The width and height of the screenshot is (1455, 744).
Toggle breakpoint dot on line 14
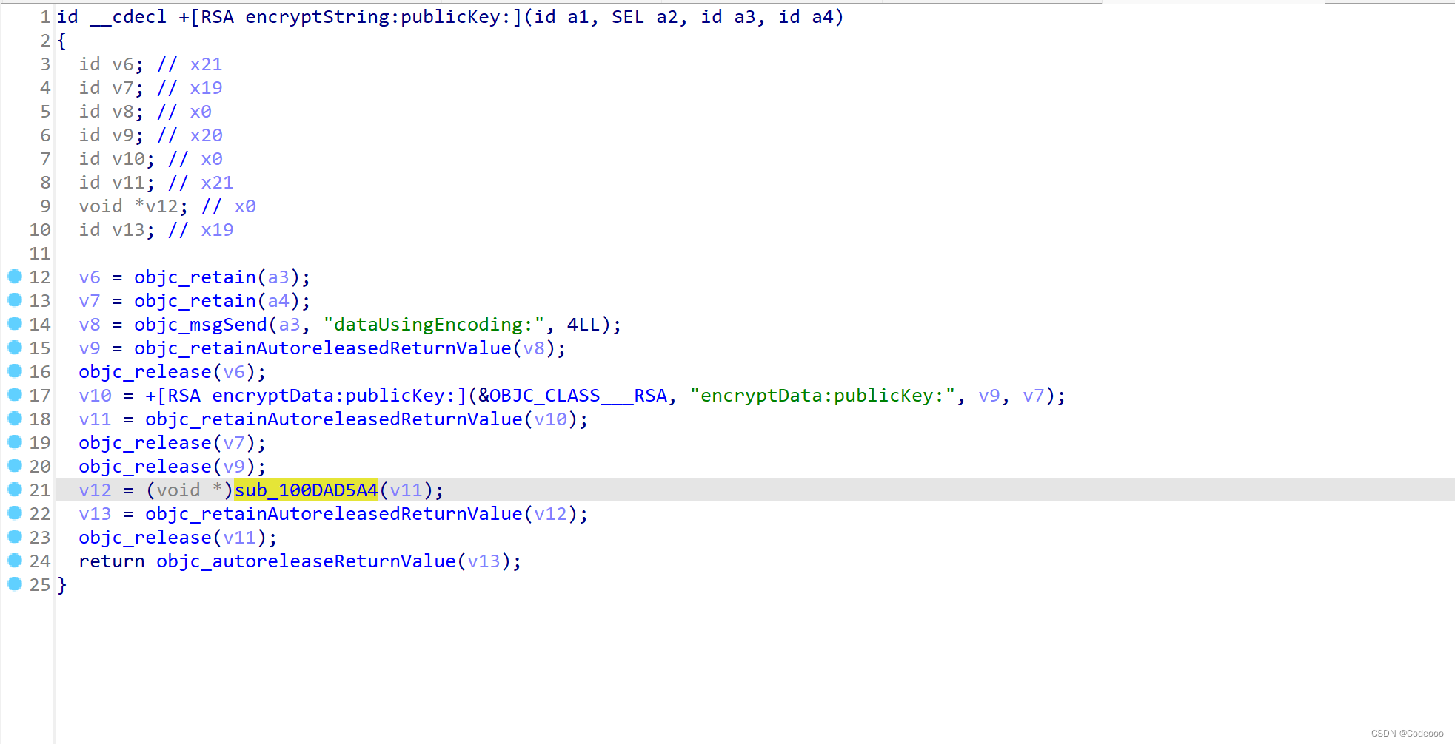point(15,324)
